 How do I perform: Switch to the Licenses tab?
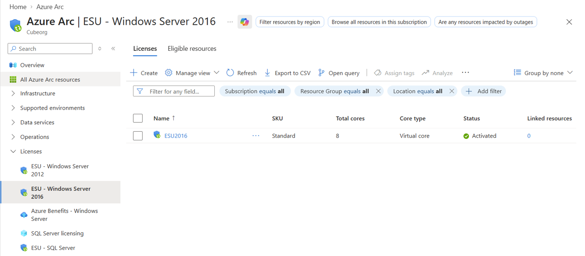pos(145,48)
